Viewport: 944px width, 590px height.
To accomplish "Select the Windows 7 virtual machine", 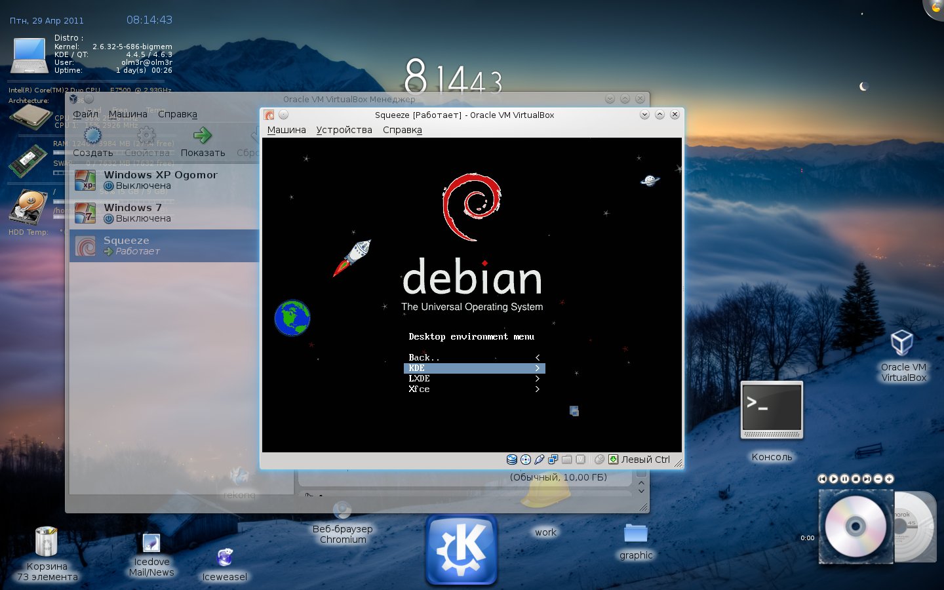I will [164, 213].
